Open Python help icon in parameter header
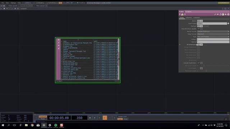230x129 pixels. pos(182,14)
